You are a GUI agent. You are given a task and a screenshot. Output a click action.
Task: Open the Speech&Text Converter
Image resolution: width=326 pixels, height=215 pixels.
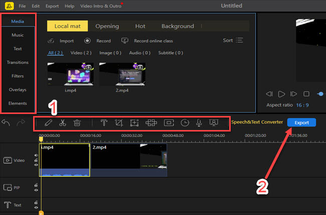[257, 122]
